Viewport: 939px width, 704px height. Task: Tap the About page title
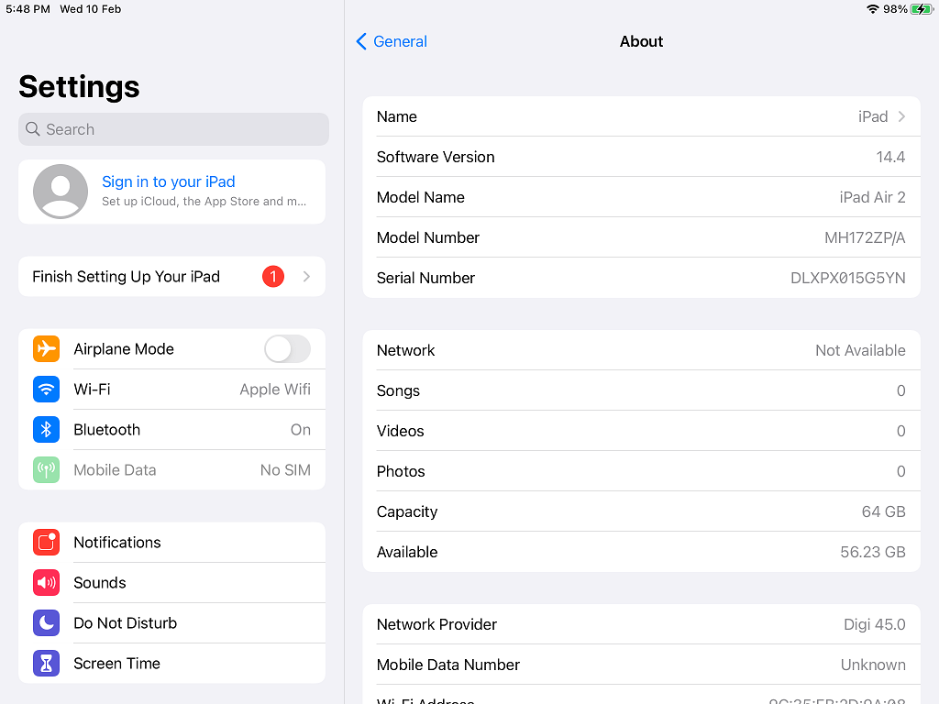click(x=641, y=41)
